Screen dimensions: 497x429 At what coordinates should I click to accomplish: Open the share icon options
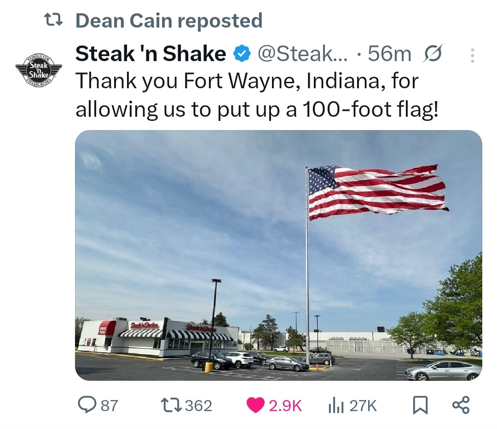[x=461, y=405]
